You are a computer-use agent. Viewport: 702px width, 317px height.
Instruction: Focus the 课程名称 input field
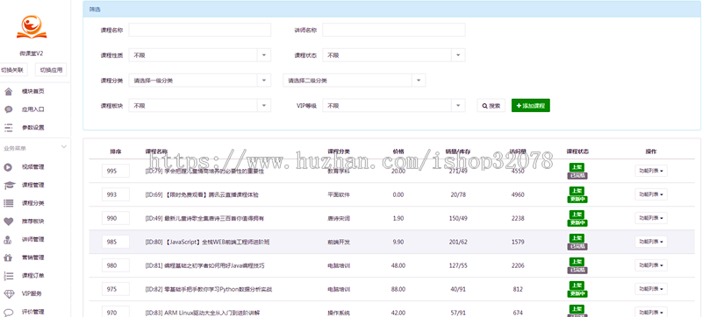coord(200,30)
